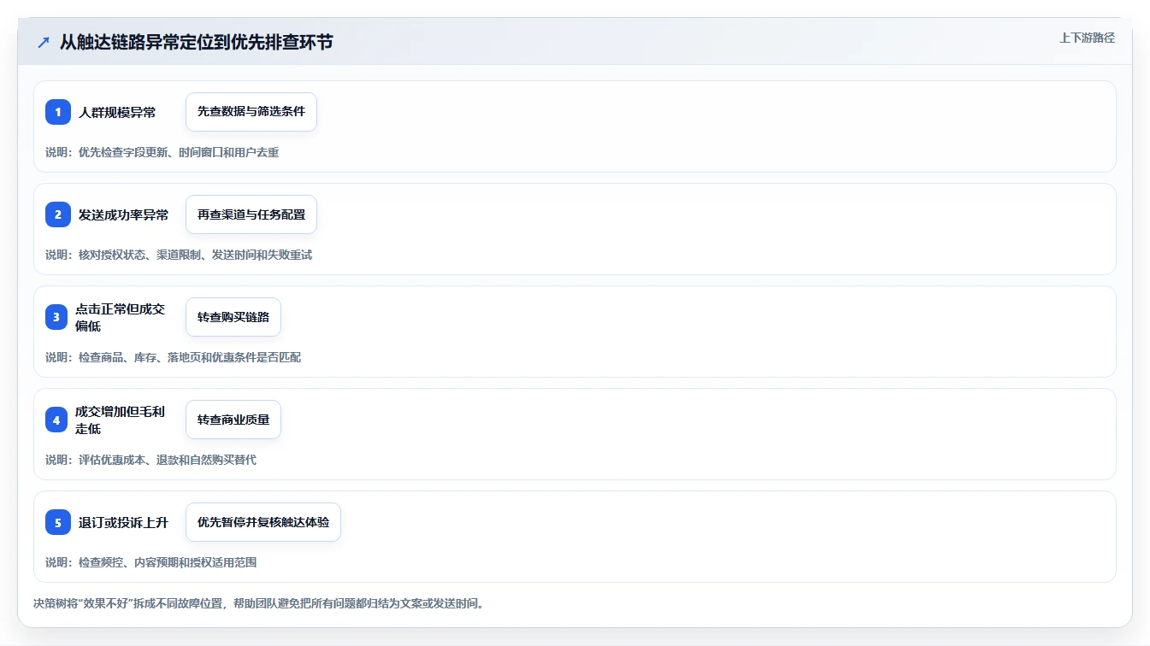The height and width of the screenshot is (646, 1150).
Task: Click the 发送成功率异常 label
Action: [x=124, y=214]
